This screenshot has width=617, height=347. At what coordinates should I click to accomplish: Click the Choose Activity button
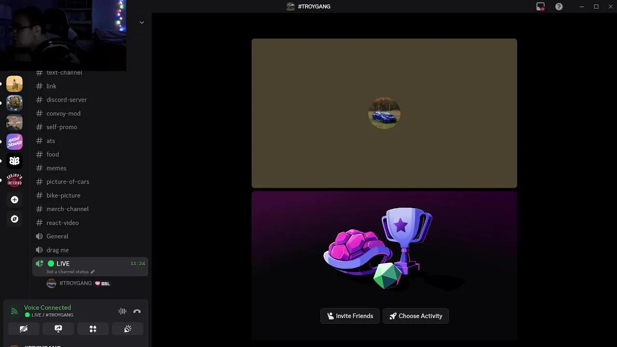point(416,316)
